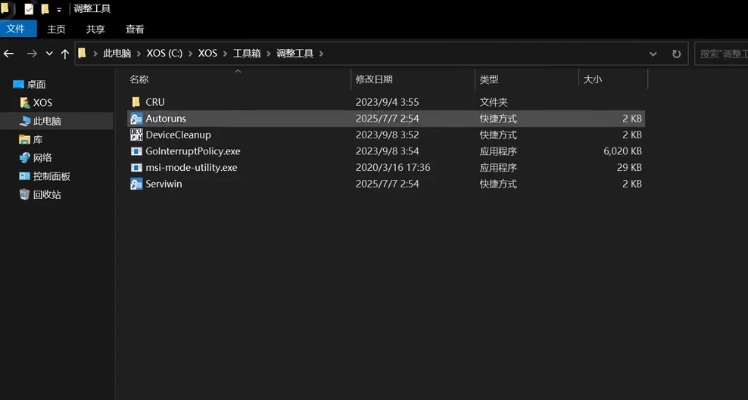Open Control Panel (控制面板) in sidebar
The image size is (748, 400).
tap(51, 176)
